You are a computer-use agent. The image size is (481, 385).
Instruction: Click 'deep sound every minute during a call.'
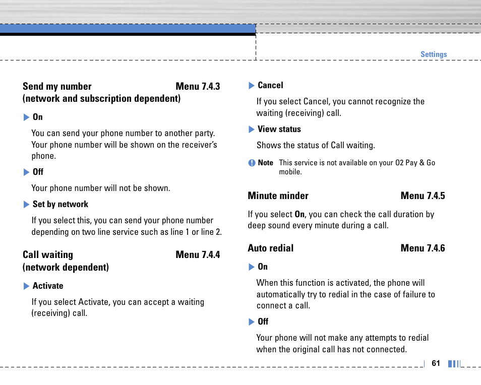point(318,226)
